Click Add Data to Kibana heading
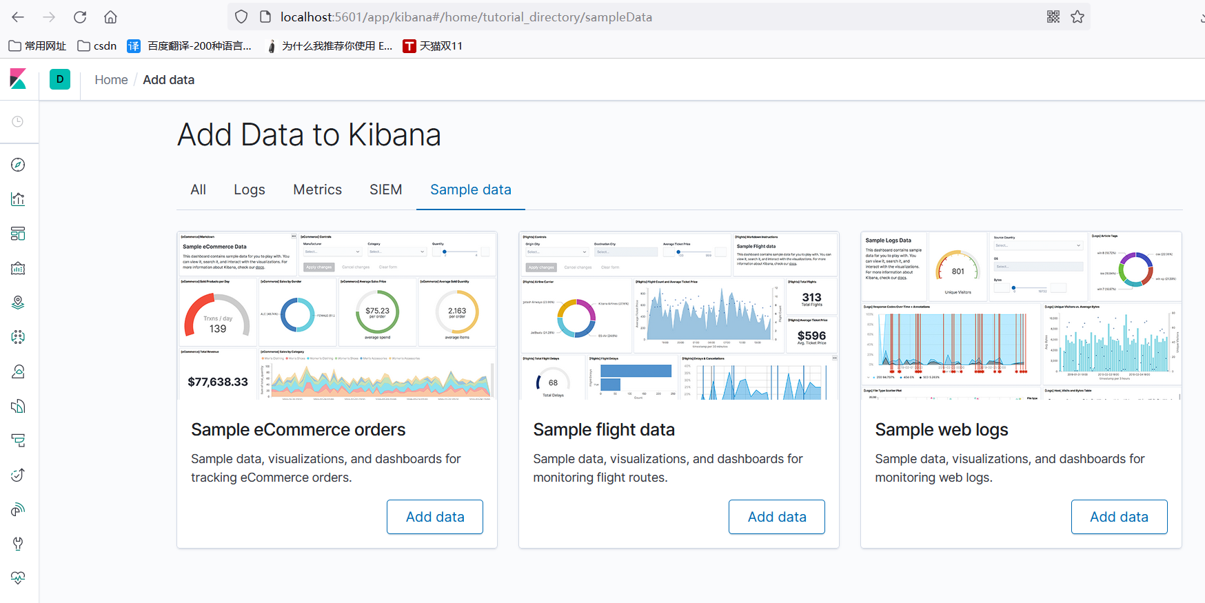1205x603 pixels. click(309, 135)
